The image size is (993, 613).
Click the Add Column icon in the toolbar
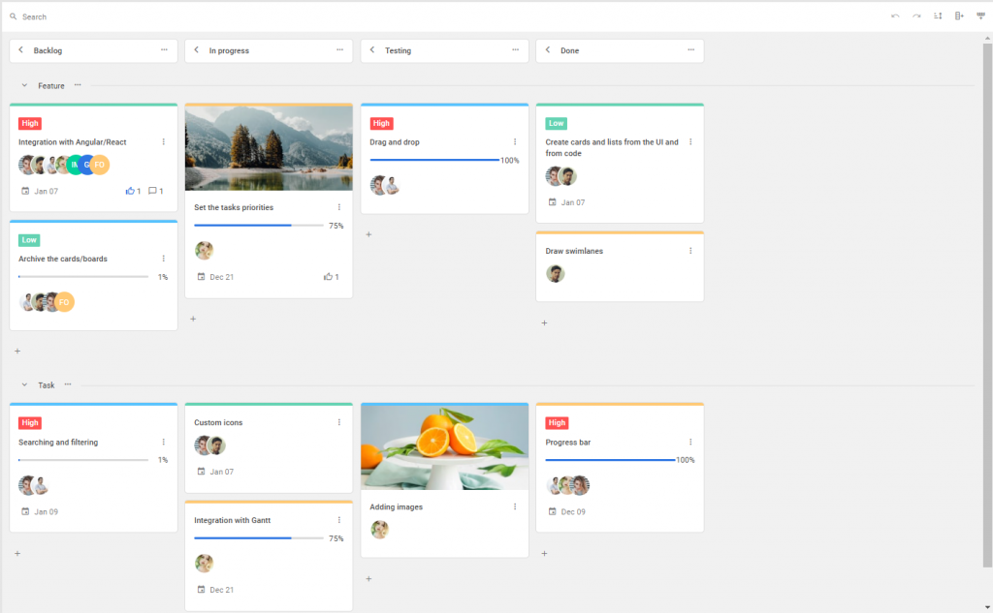click(x=958, y=15)
